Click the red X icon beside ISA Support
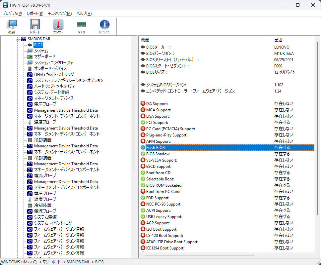 pyautogui.click(x=143, y=103)
